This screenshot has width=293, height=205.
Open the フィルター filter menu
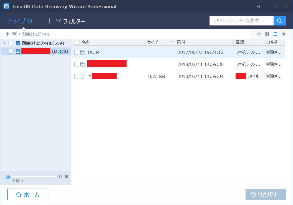[x=71, y=21]
